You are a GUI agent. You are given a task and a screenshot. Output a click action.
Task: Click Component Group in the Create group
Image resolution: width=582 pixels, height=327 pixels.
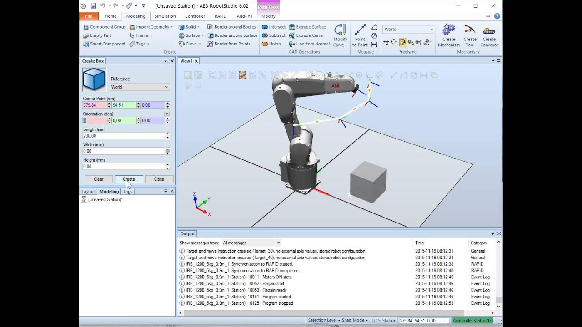[x=104, y=27]
